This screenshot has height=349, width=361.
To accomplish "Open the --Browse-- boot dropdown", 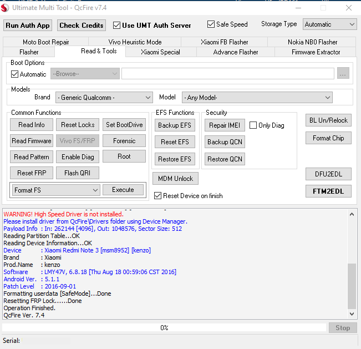I will tap(85, 74).
